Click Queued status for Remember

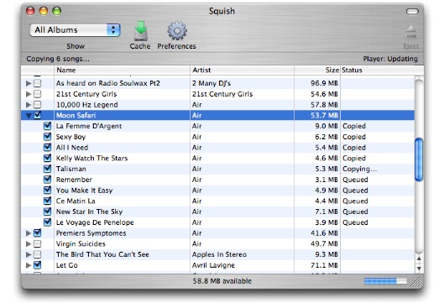point(355,180)
